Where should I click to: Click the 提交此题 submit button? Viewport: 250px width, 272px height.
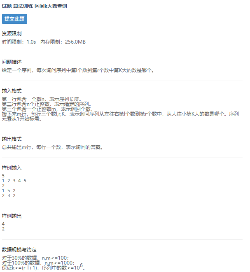[14, 19]
